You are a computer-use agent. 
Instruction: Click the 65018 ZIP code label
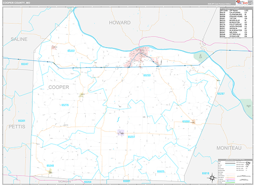pyautogui.click(x=206, y=173)
